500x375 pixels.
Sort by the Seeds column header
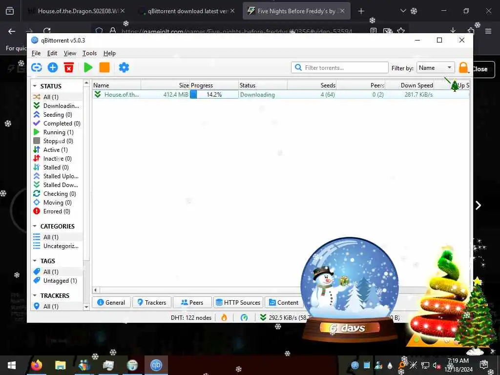pos(312,85)
